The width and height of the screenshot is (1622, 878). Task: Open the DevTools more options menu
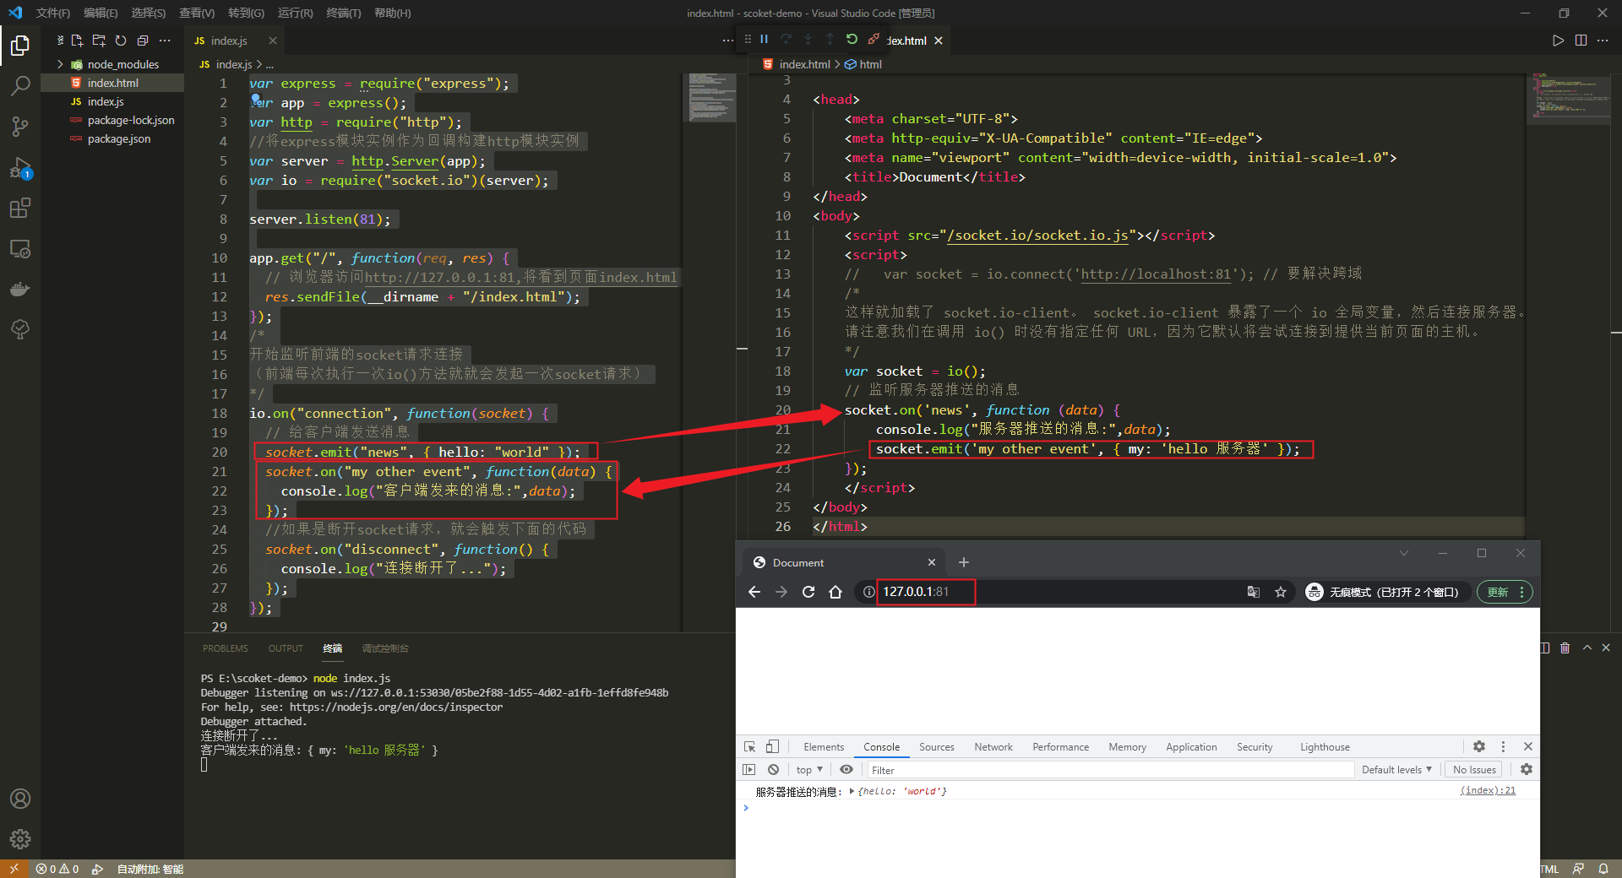1503,747
